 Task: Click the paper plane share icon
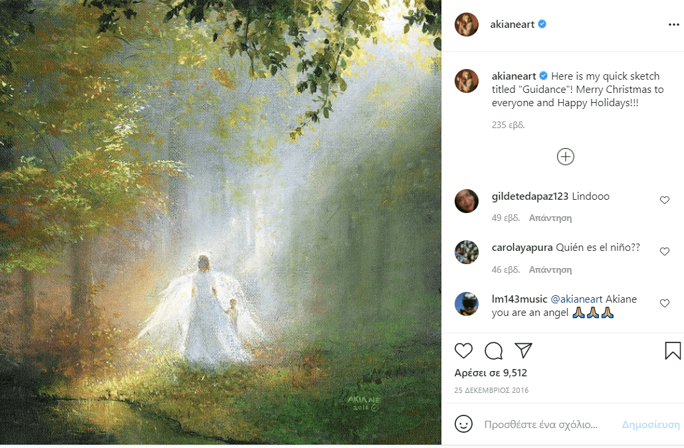pyautogui.click(x=522, y=350)
